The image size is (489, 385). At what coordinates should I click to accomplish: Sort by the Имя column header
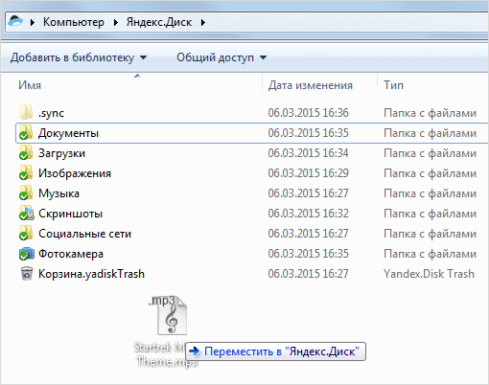point(137,85)
